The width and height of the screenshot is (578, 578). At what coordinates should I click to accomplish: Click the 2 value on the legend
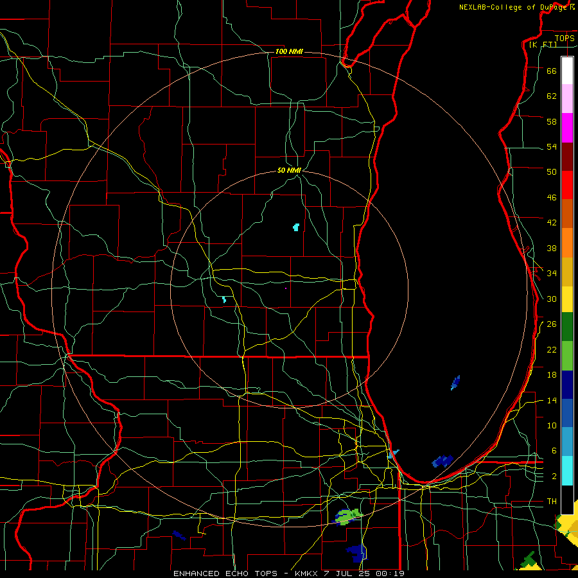tap(554, 477)
